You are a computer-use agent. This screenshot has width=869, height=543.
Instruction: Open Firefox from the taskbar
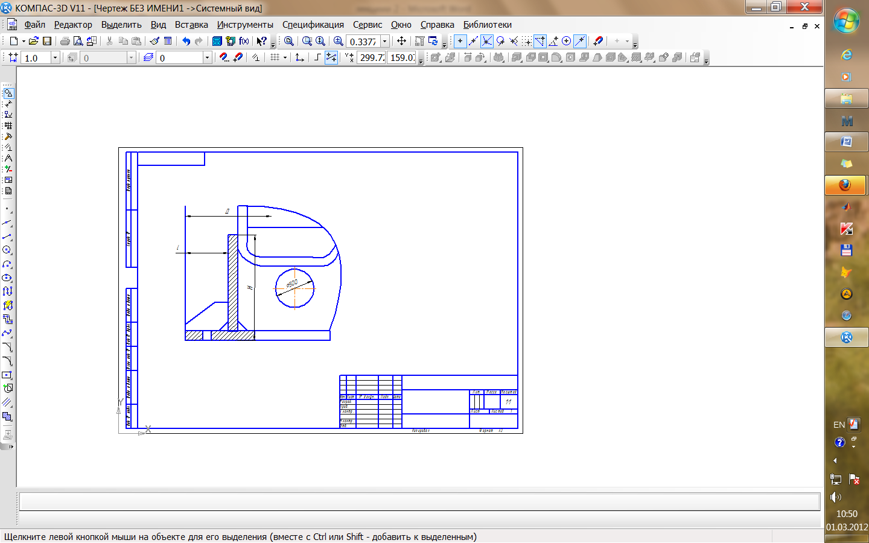click(x=846, y=185)
